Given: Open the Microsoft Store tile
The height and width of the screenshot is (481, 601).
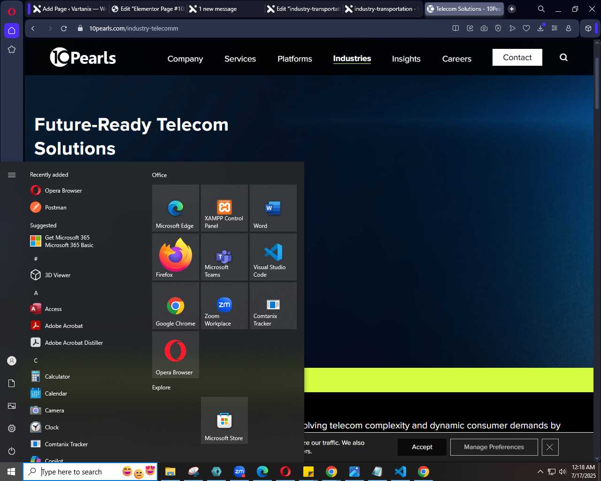Looking at the screenshot, I should click(224, 420).
